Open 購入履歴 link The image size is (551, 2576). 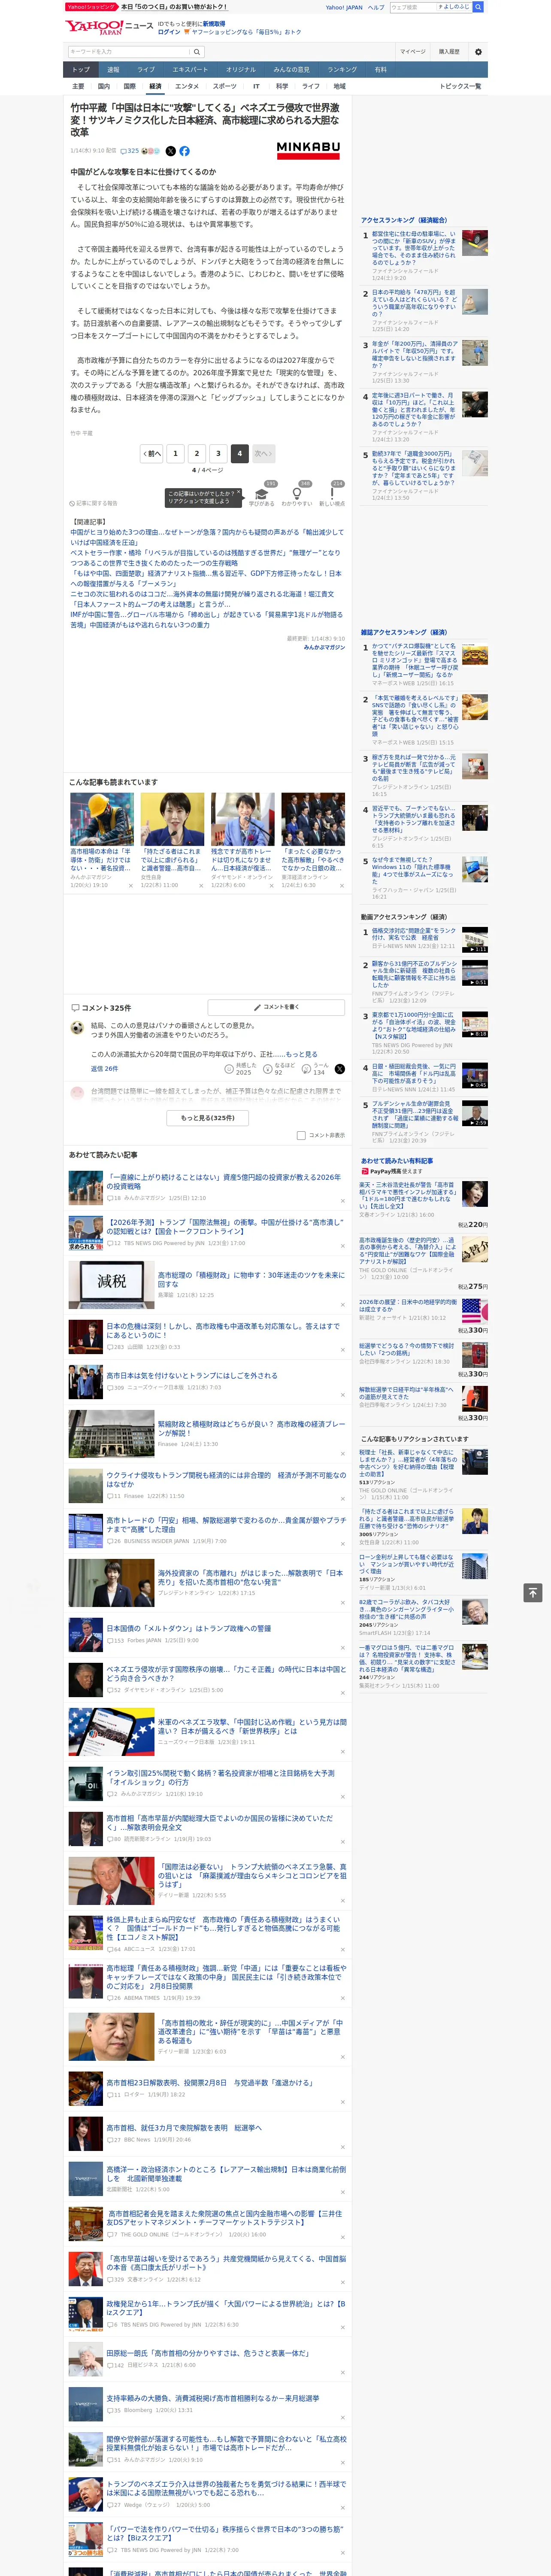click(x=449, y=52)
